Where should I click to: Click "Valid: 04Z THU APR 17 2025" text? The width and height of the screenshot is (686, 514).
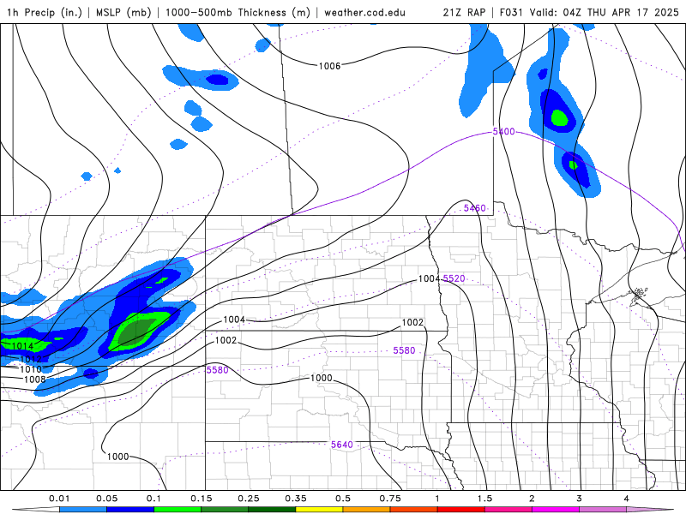click(x=605, y=12)
